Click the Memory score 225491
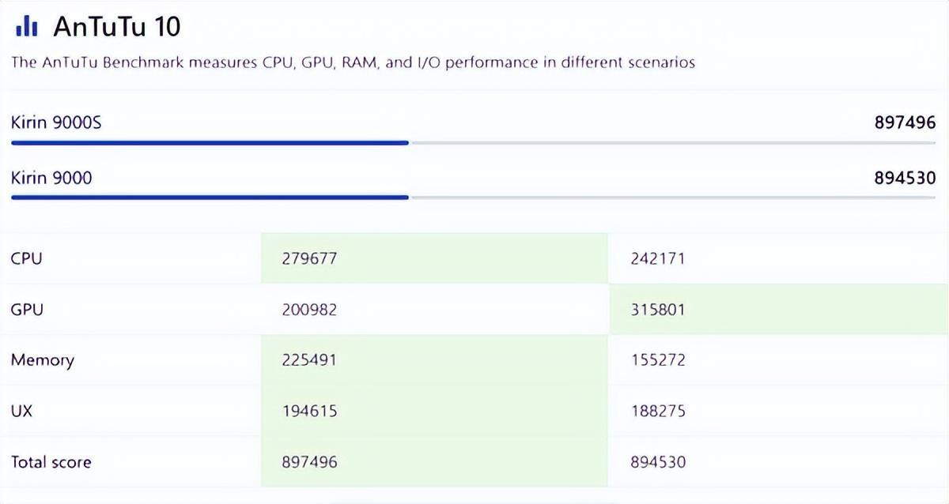The height and width of the screenshot is (504, 949). [309, 360]
